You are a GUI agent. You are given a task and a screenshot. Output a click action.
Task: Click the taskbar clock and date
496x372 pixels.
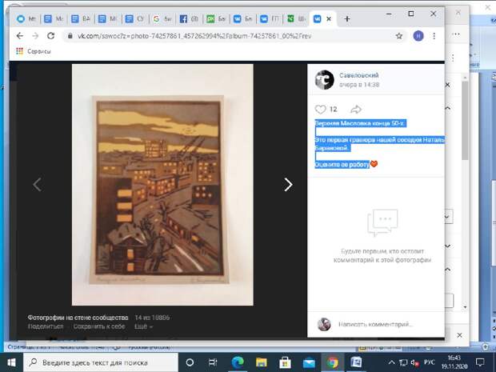click(454, 362)
